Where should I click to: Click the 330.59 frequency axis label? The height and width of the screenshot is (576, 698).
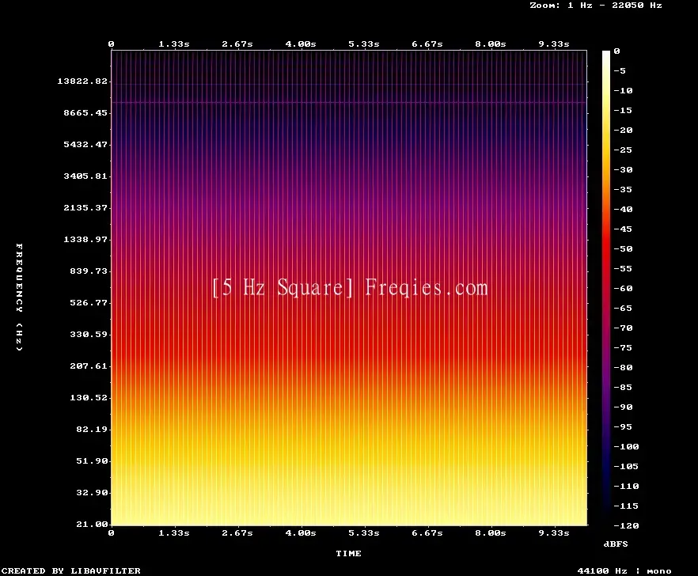click(x=89, y=334)
